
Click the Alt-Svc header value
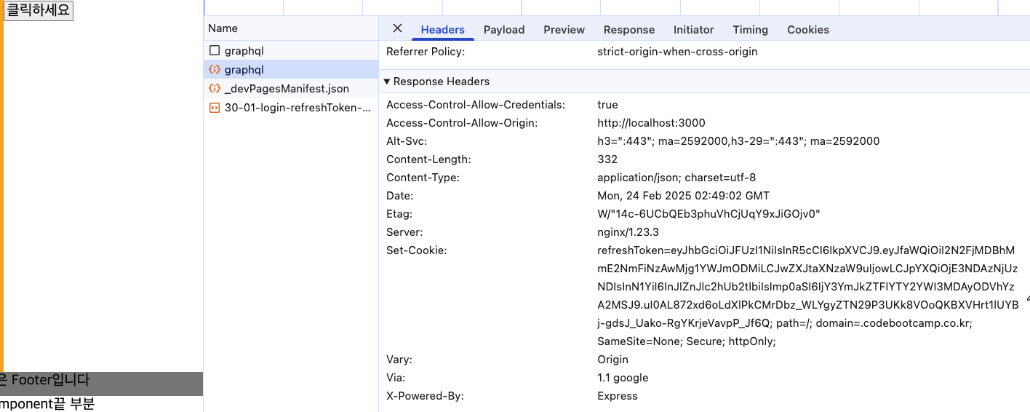pos(738,141)
